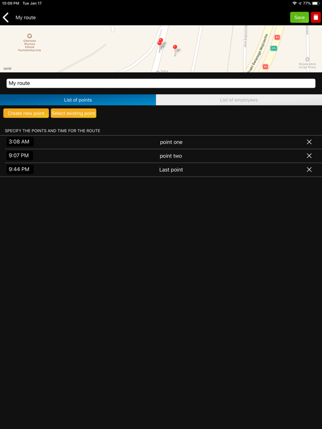The height and width of the screenshot is (429, 322).
Task: Remove 'point one' with its X icon
Action: (x=309, y=142)
